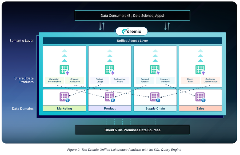Click the Unified Access Layer bar

click(x=132, y=41)
